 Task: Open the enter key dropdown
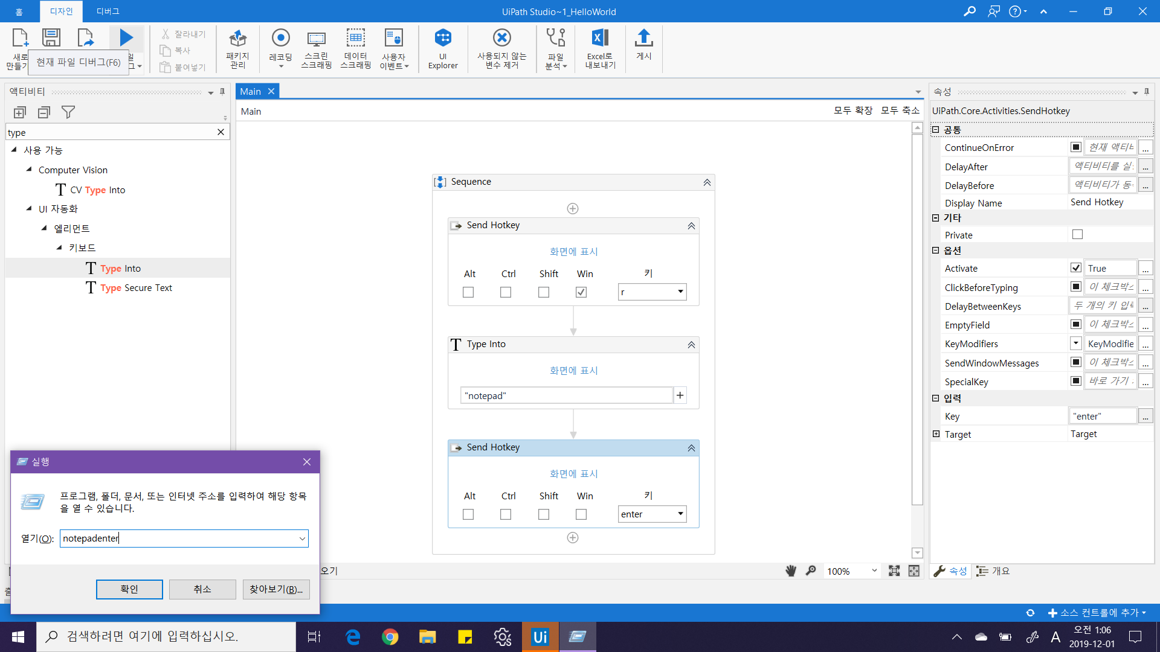[x=680, y=514]
